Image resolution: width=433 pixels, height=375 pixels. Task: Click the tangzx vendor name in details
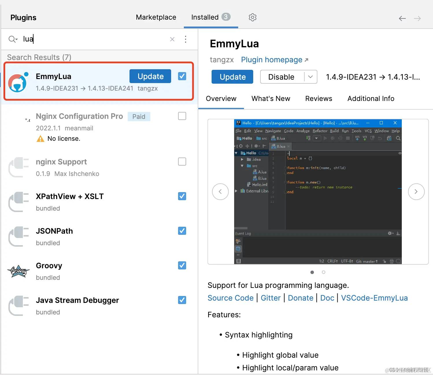tap(222, 60)
